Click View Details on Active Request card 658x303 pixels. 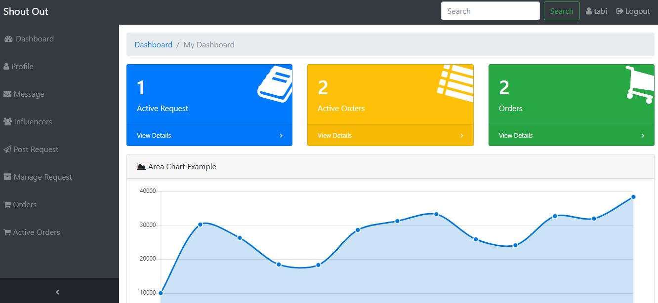point(154,136)
